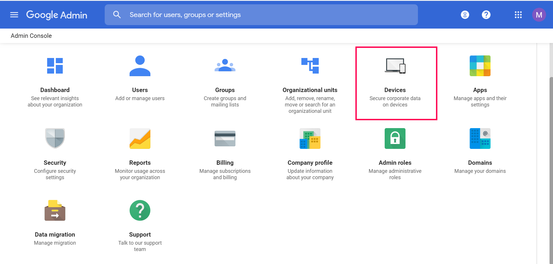Click the Dashboard tile icon
The height and width of the screenshot is (264, 553).
pyautogui.click(x=55, y=66)
